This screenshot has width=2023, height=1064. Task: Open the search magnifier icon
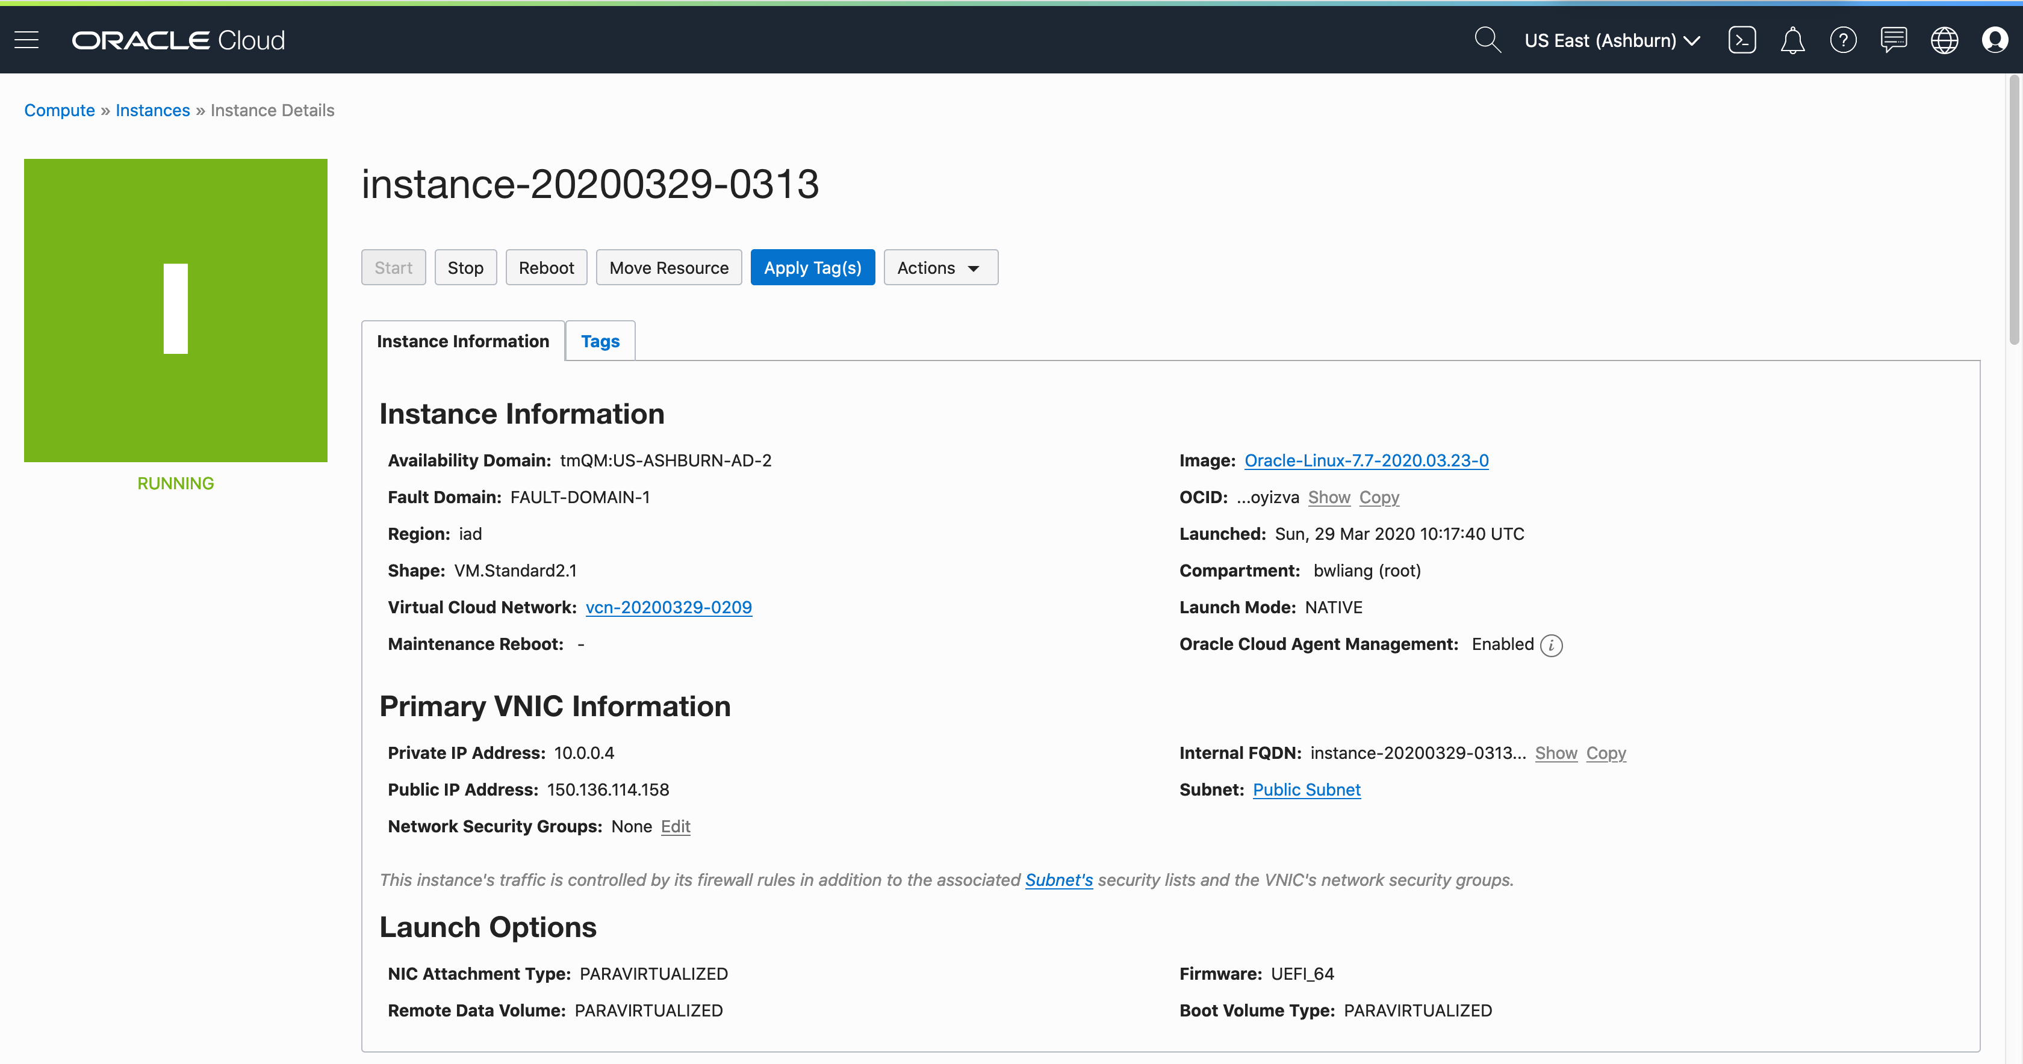pyautogui.click(x=1487, y=40)
